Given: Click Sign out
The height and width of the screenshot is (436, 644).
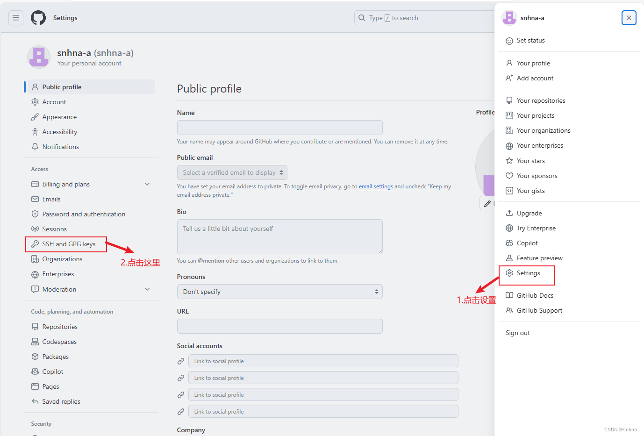Looking at the screenshot, I should (x=518, y=333).
